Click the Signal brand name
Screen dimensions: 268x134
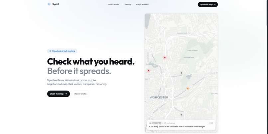coord(56,4)
